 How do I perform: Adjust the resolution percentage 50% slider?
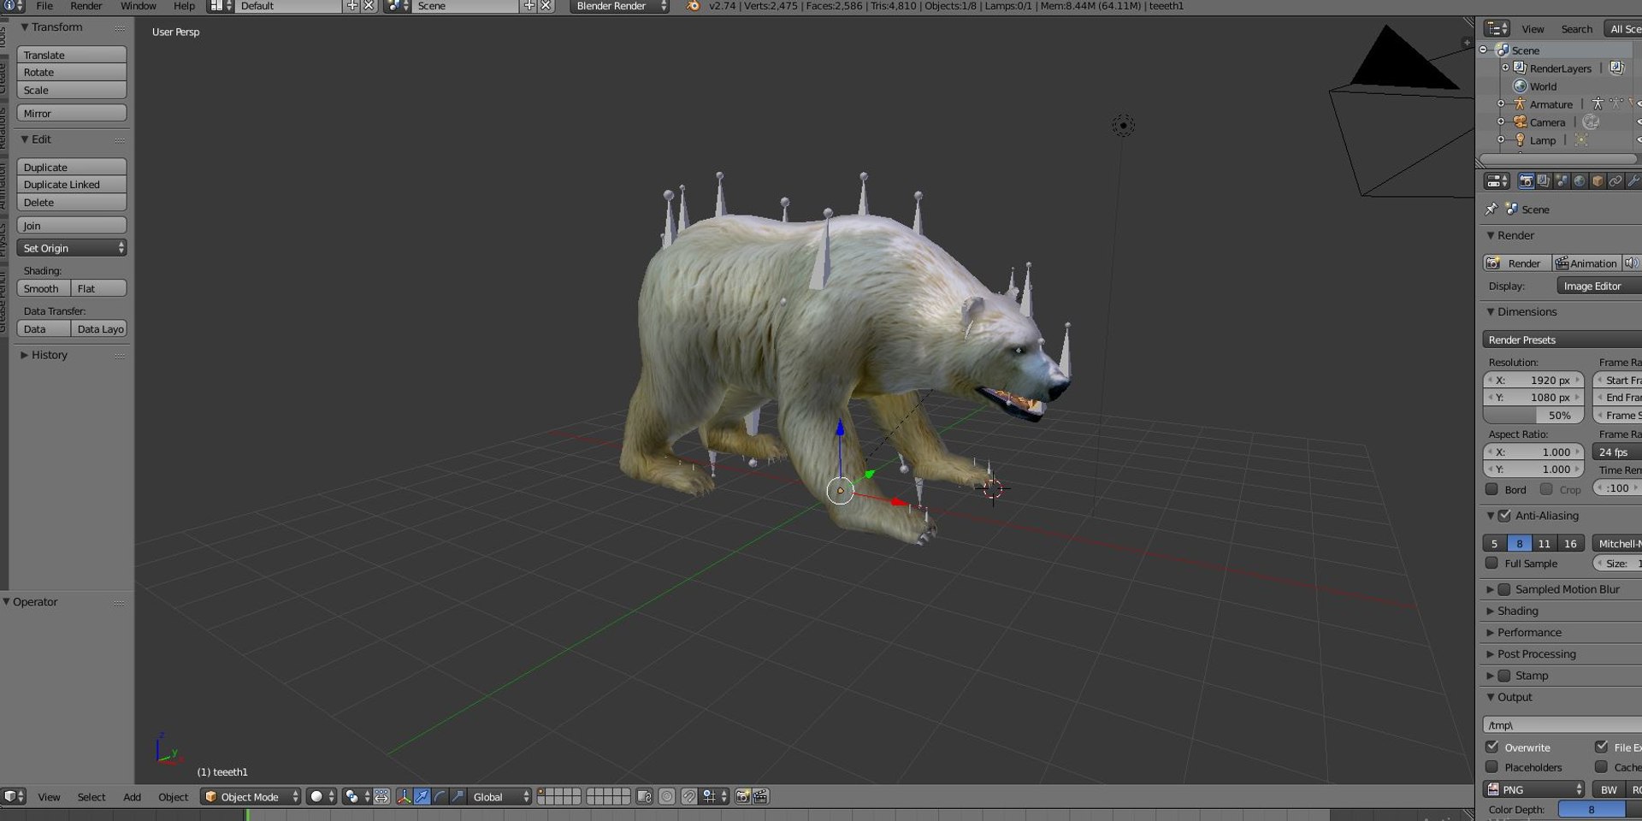point(1533,416)
